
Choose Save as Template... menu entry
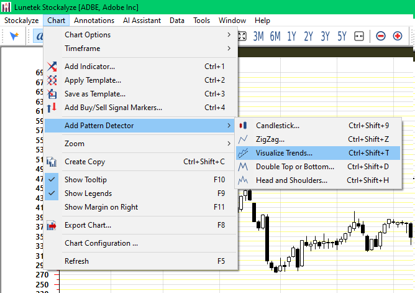pos(141,94)
